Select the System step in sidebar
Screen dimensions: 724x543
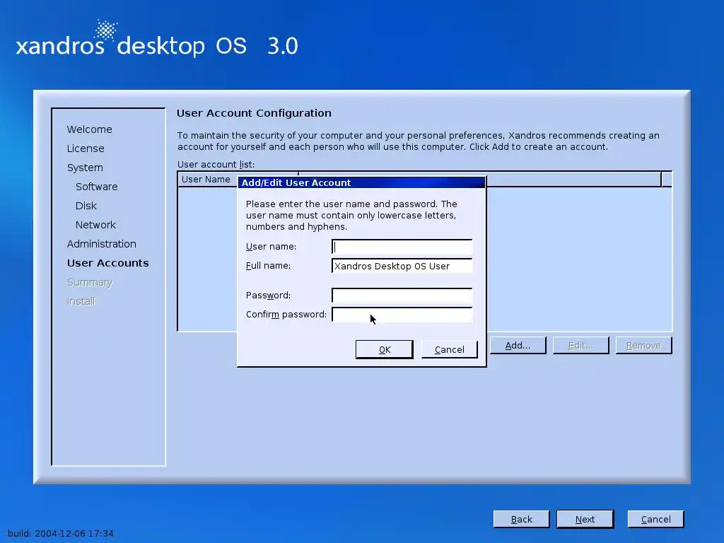85,168
